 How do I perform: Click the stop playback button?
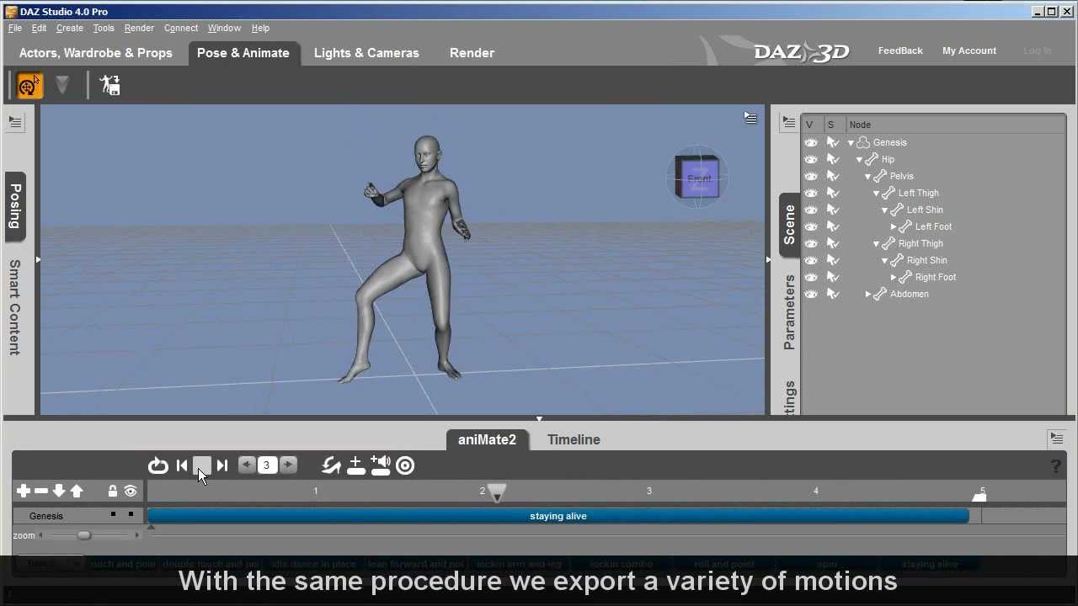(202, 465)
